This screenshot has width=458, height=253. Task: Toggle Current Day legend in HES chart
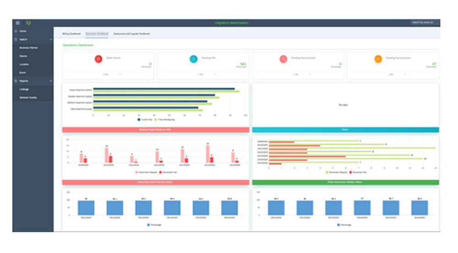(145, 120)
